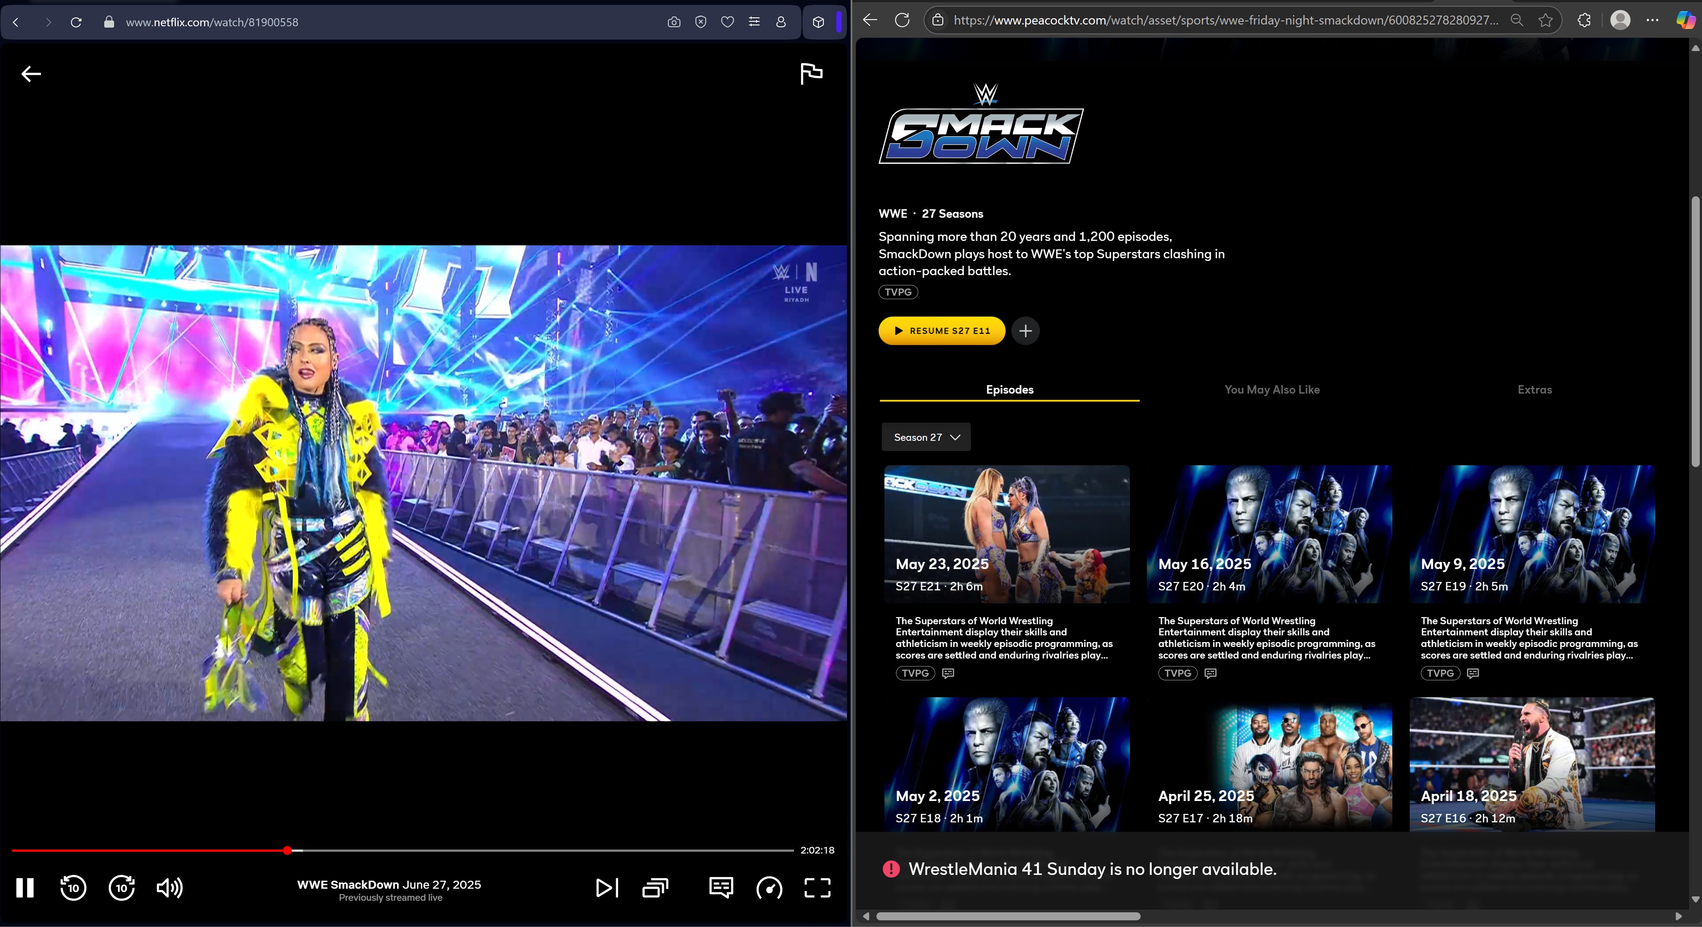Click the 2:02:18 remaining time label

[x=817, y=850]
